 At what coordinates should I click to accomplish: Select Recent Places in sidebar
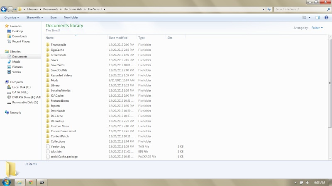[19, 41]
